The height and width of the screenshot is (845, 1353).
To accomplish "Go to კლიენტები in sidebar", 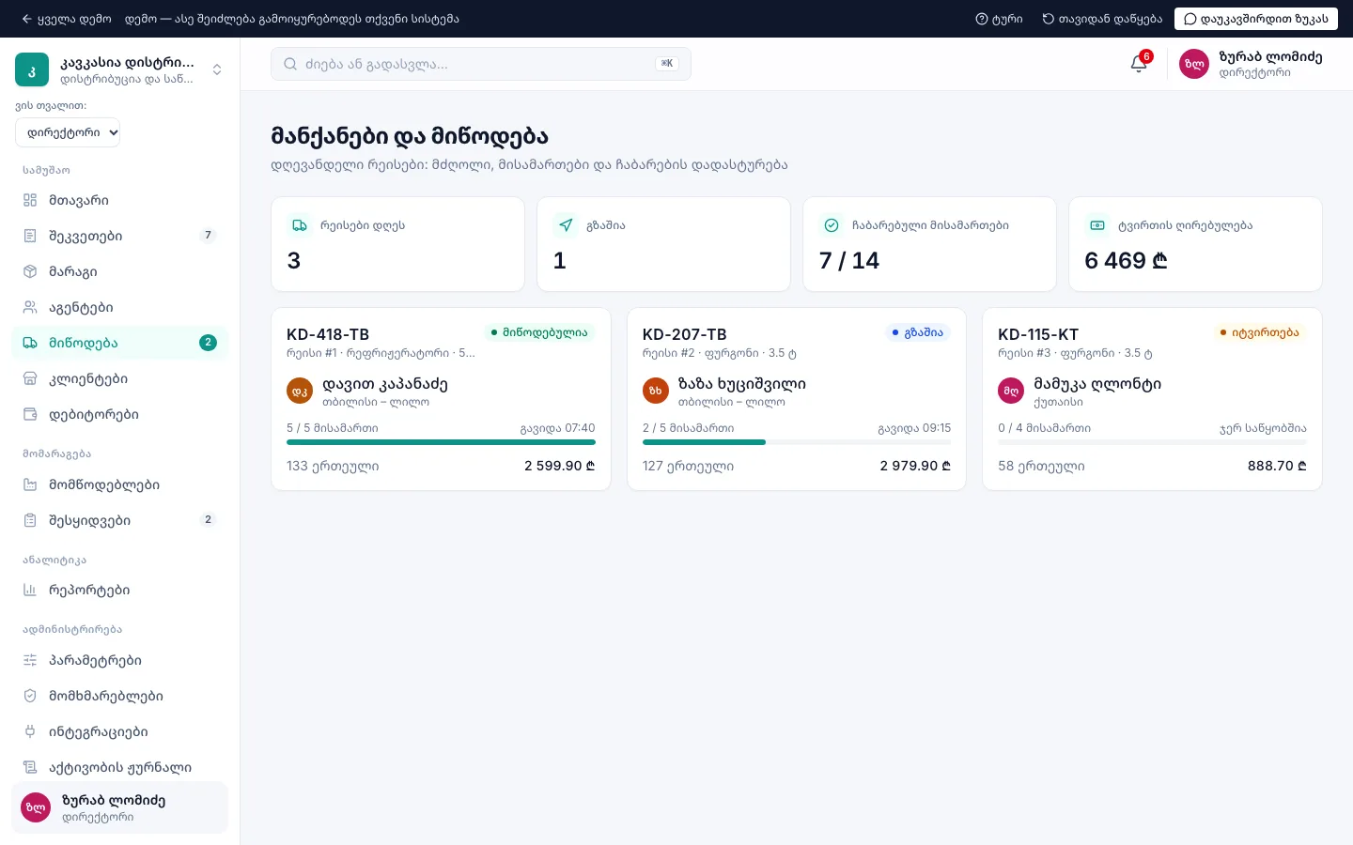I will (120, 378).
